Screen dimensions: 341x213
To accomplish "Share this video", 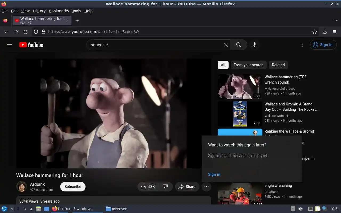I will click(x=187, y=187).
